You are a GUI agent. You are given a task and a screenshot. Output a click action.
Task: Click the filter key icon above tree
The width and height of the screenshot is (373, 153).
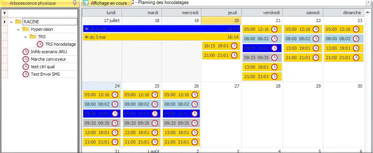[x=4, y=13]
